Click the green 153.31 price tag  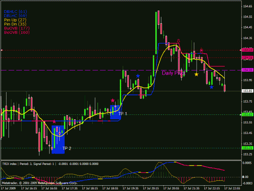coord(247,148)
